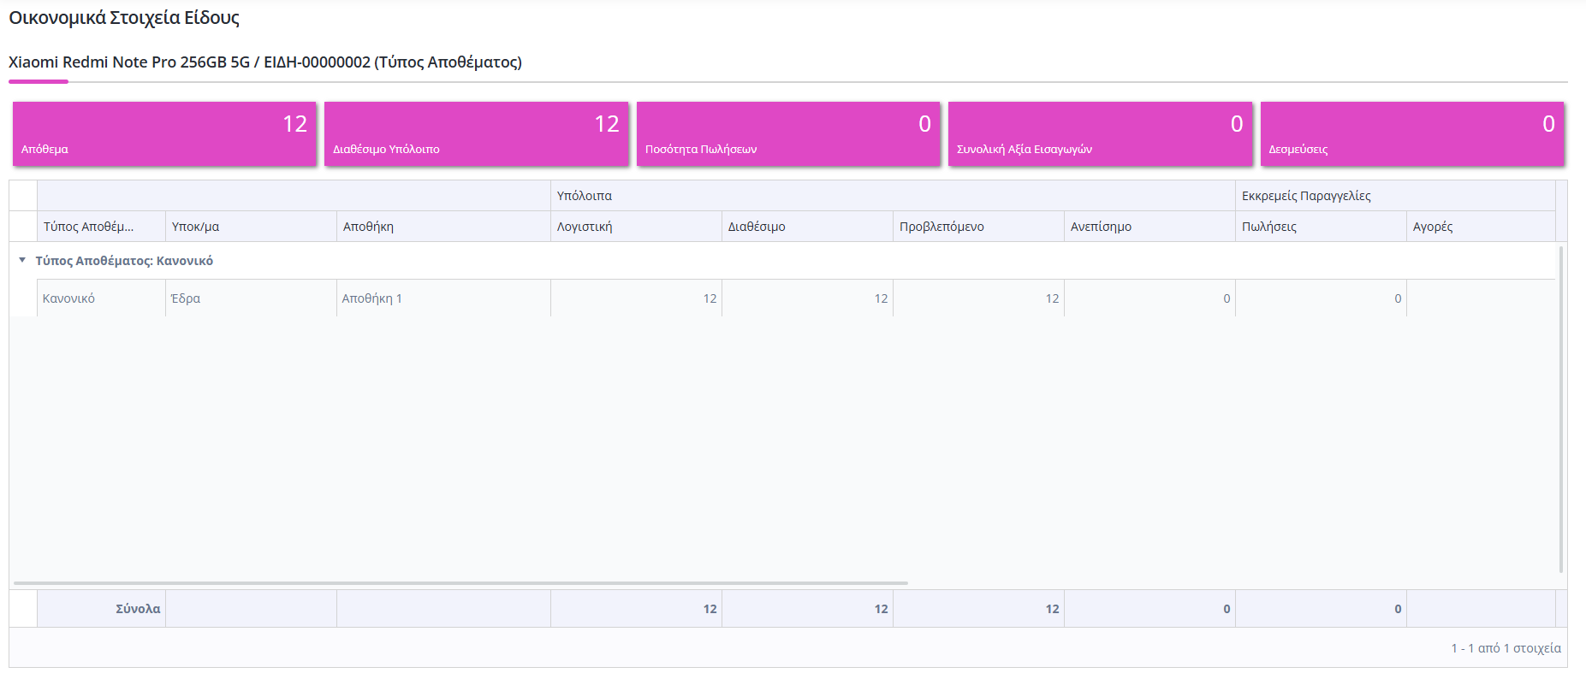Viewport: 1586px width, 679px height.
Task: Click the Σύνολα totals label
Action: [x=138, y=609]
